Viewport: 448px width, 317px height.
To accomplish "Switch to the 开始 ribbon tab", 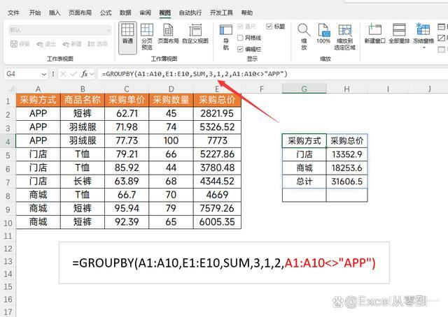I will click(x=35, y=13).
